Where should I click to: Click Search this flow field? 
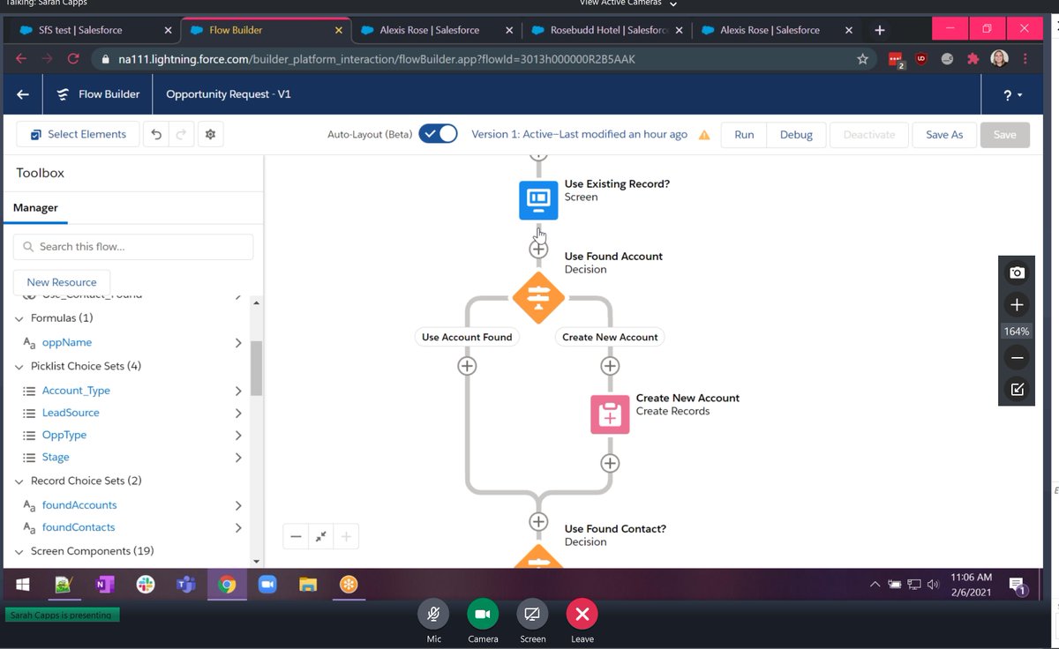click(133, 247)
